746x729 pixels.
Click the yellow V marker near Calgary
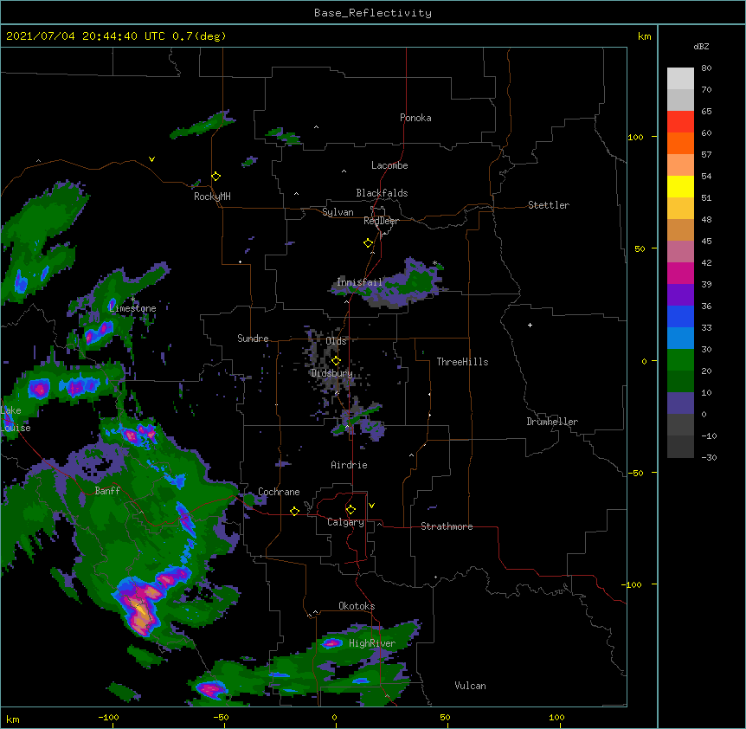point(371,506)
